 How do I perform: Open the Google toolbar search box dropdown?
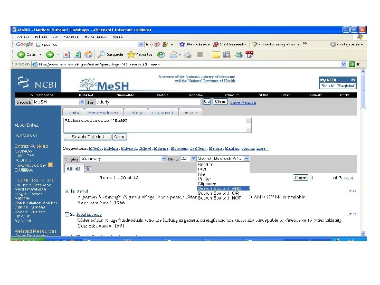[141, 44]
